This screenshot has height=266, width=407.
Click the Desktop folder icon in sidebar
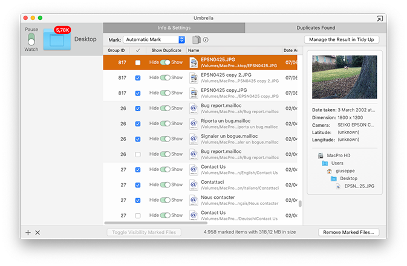click(x=56, y=40)
